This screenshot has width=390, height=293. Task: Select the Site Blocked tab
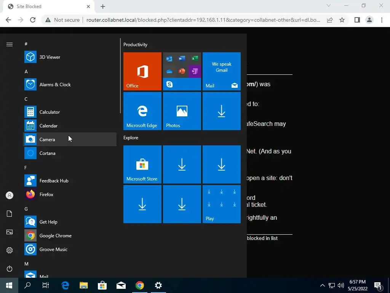[x=49, y=6]
